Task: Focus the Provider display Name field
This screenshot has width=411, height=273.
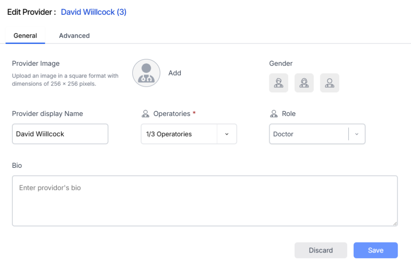Action: [x=60, y=134]
